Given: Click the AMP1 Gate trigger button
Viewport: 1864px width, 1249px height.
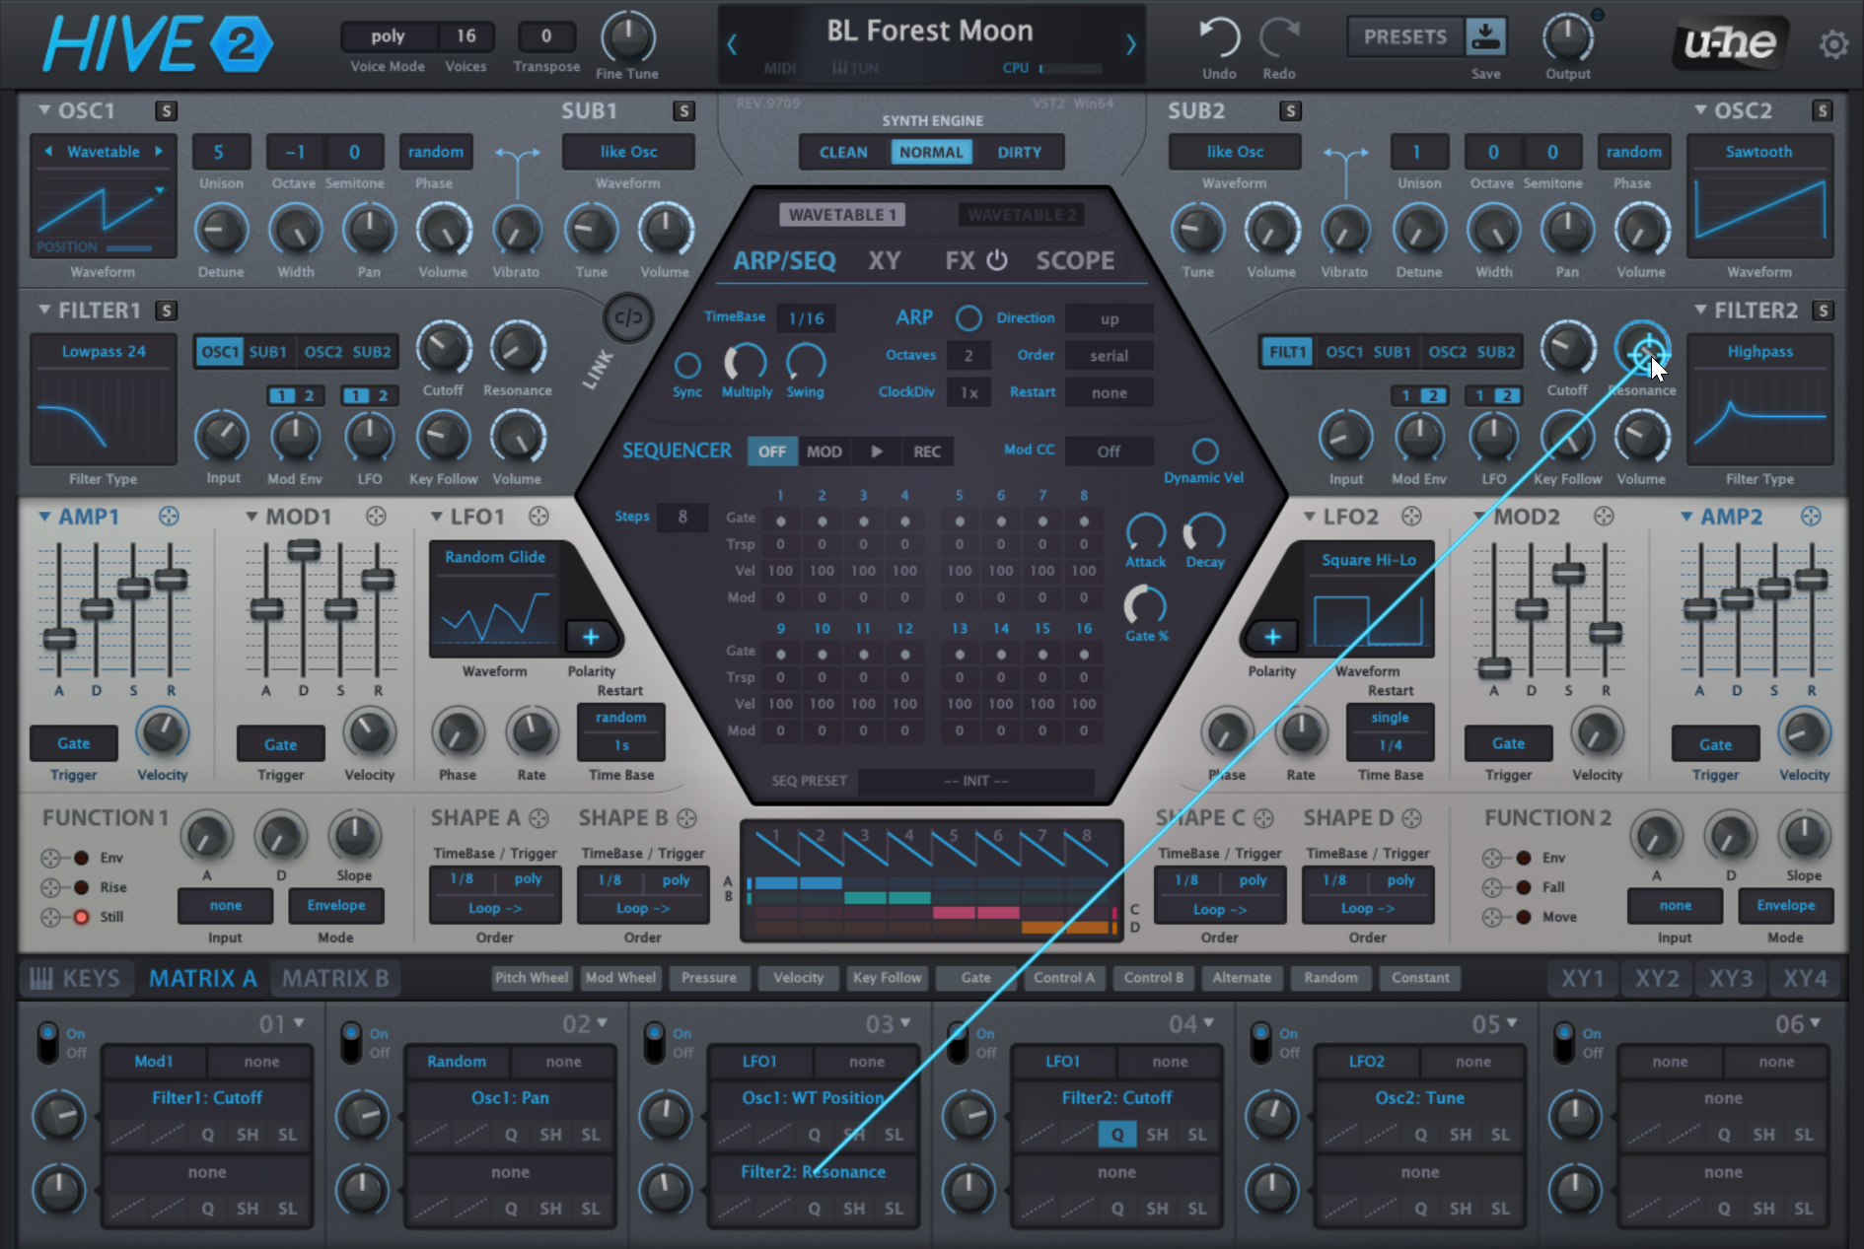Looking at the screenshot, I should [73, 743].
